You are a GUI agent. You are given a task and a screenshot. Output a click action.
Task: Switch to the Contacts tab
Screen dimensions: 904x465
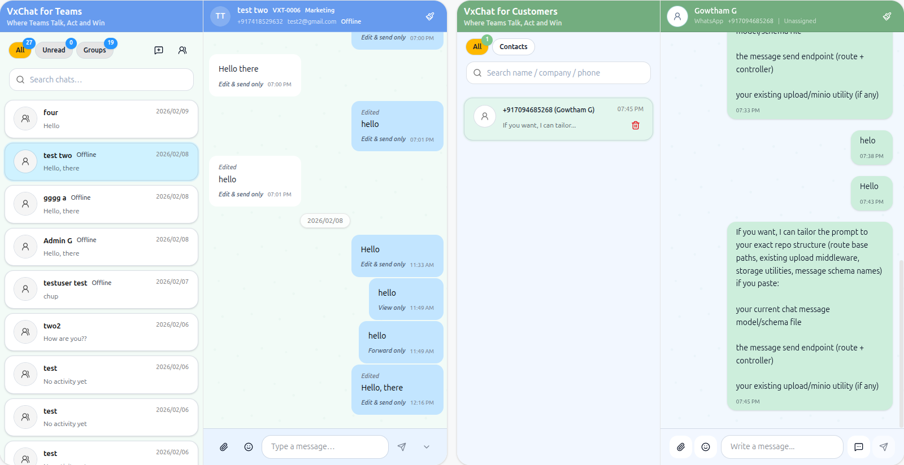514,47
